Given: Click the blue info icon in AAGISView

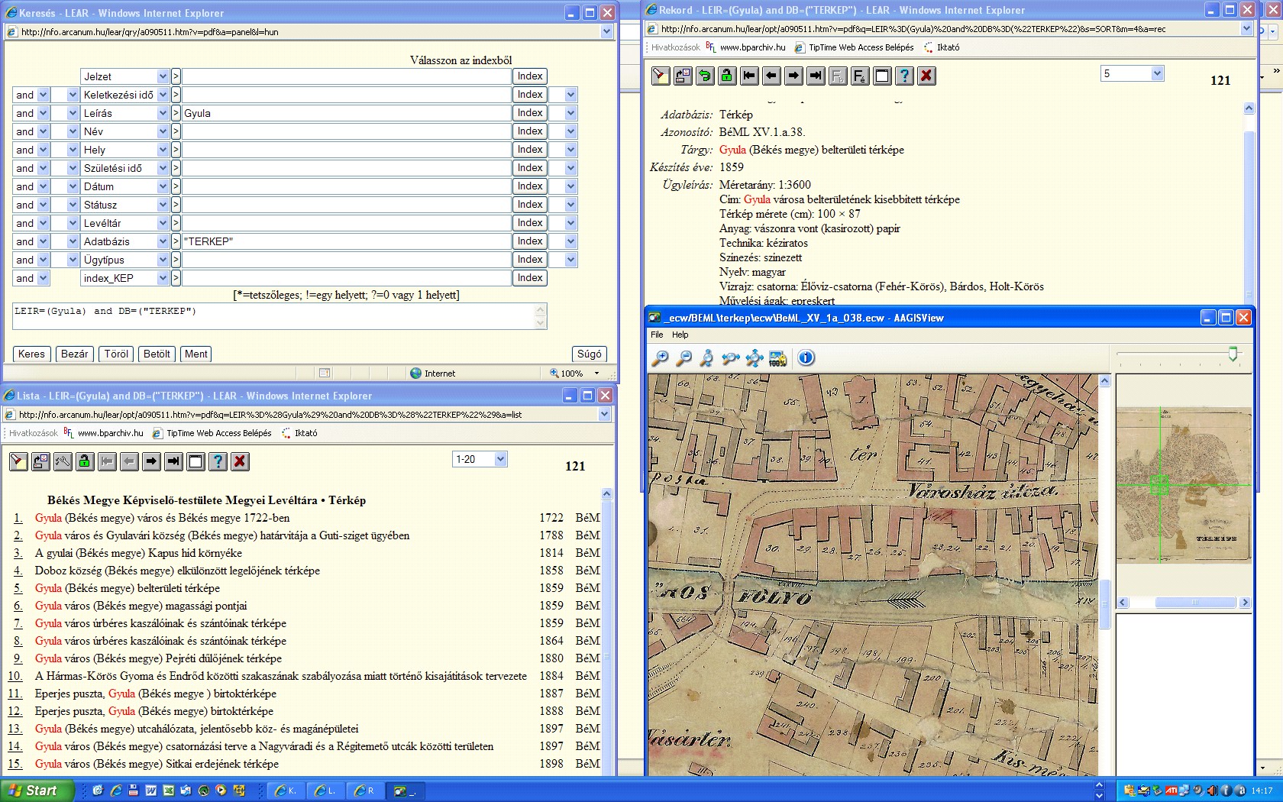Looking at the screenshot, I should pos(806,357).
